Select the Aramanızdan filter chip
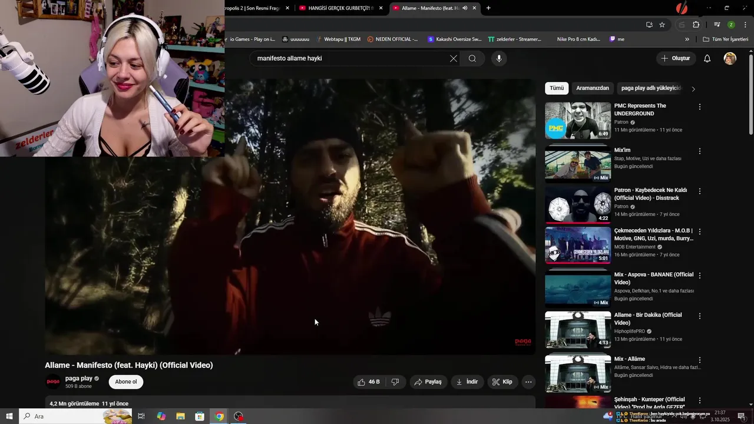The height and width of the screenshot is (424, 754). [x=593, y=88]
